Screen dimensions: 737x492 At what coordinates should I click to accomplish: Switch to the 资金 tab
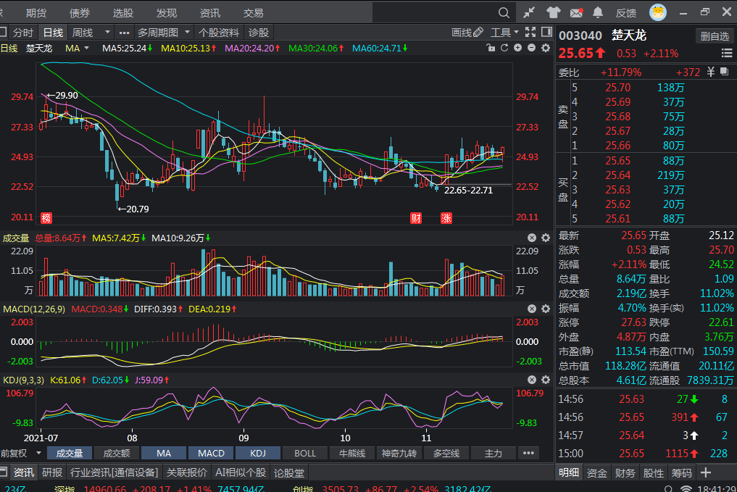tap(597, 473)
